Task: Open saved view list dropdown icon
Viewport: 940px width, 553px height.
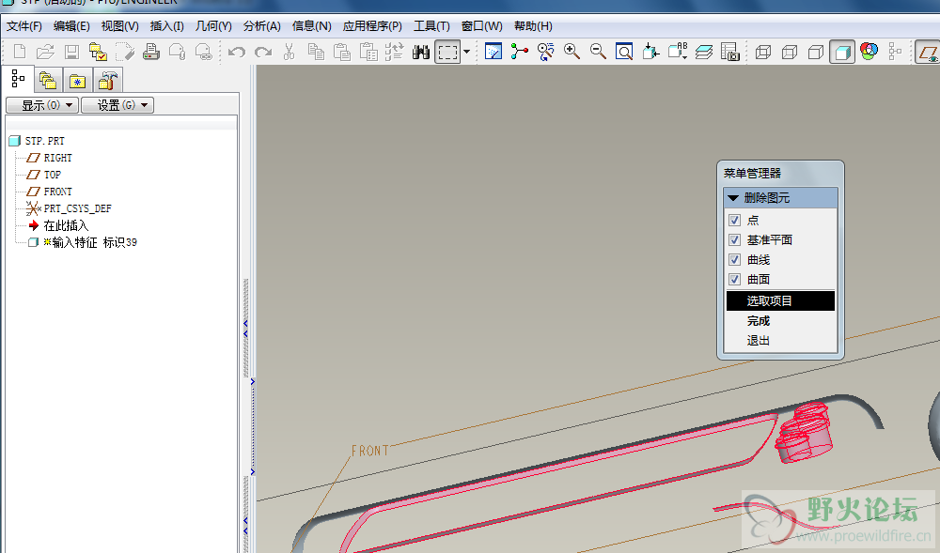Action: coord(678,52)
